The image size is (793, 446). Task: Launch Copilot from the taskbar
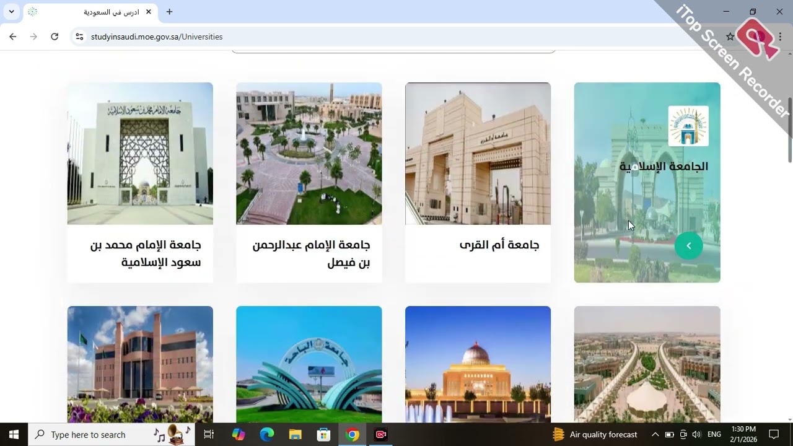[239, 434]
